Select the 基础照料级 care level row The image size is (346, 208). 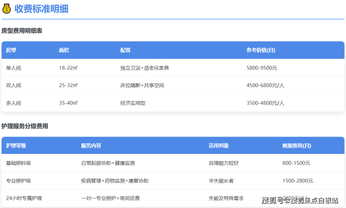(19, 163)
